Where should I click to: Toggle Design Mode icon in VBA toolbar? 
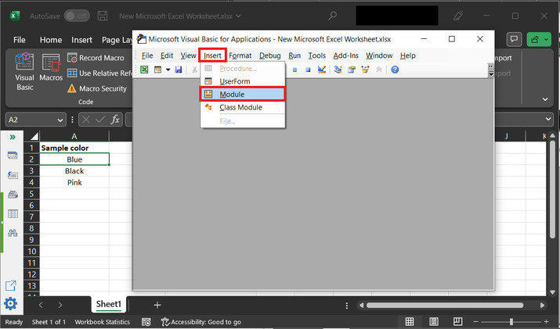click(x=322, y=69)
